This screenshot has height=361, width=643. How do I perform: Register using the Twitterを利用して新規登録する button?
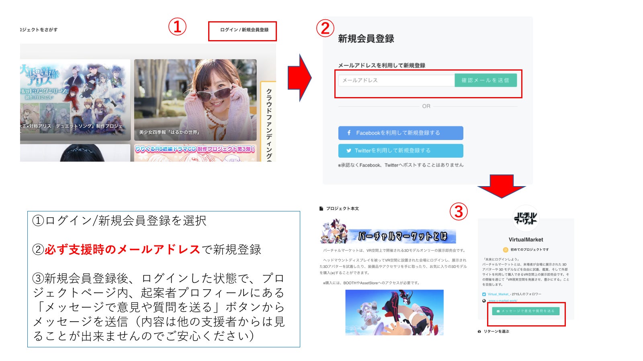pos(400,151)
